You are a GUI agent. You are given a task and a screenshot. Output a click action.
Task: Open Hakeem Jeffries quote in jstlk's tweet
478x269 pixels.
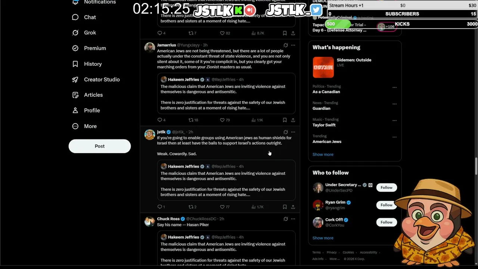tap(226, 180)
